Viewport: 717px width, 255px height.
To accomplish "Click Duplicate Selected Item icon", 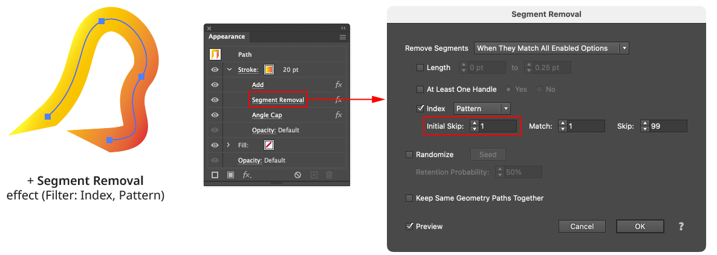I will pyautogui.click(x=314, y=175).
